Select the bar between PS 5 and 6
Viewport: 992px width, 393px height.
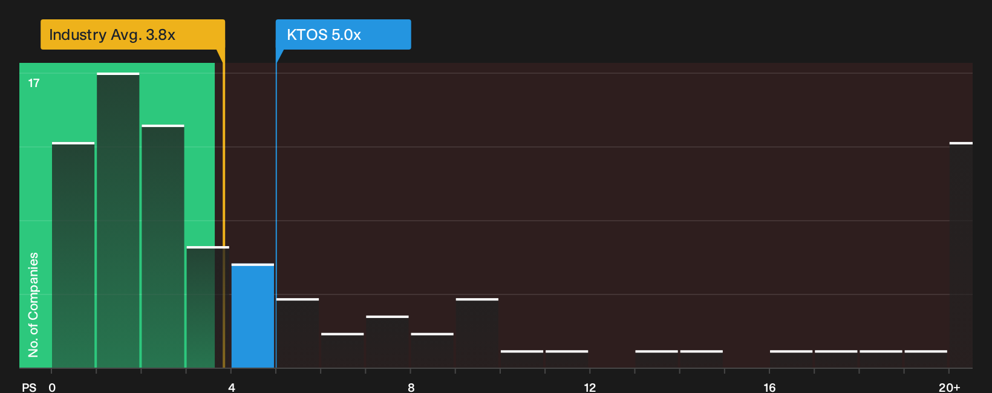pyautogui.click(x=298, y=333)
